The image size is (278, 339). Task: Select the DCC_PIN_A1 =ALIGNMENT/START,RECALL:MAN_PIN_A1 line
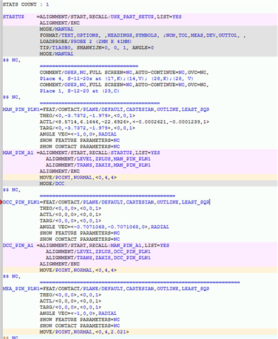(x=86, y=245)
